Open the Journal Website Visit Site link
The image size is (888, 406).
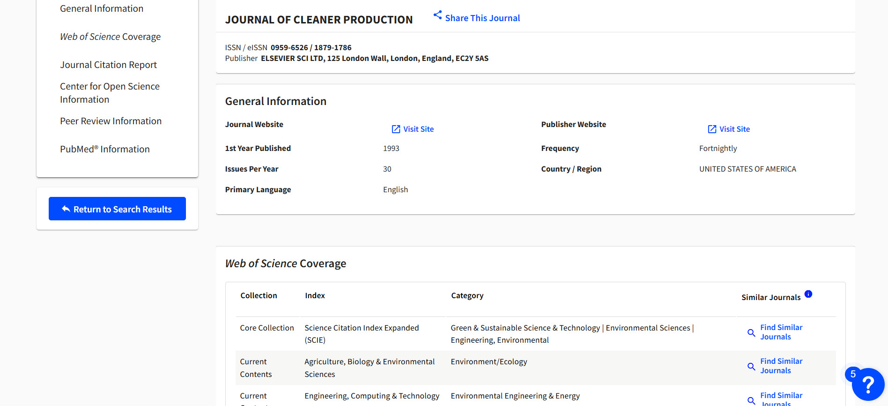pyautogui.click(x=418, y=129)
